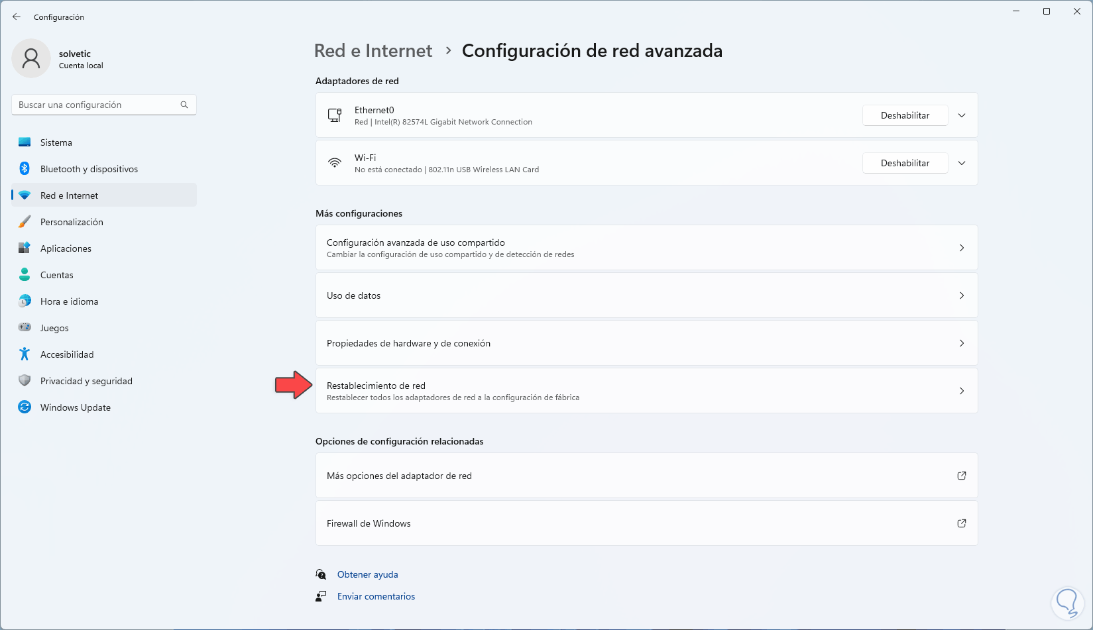
Task: Open the Obtener ayuda link
Action: [x=367, y=574]
